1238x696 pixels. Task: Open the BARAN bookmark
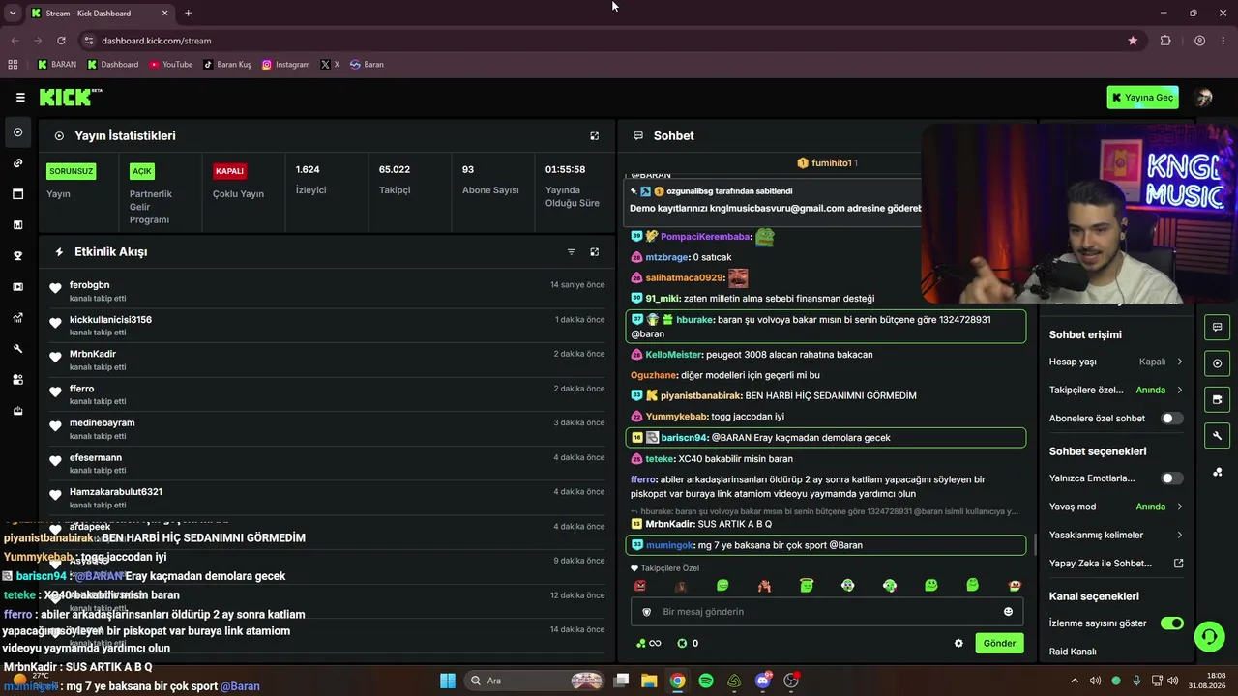pos(57,65)
